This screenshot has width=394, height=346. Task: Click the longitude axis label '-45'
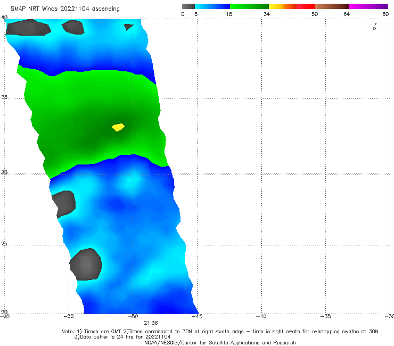197,316
